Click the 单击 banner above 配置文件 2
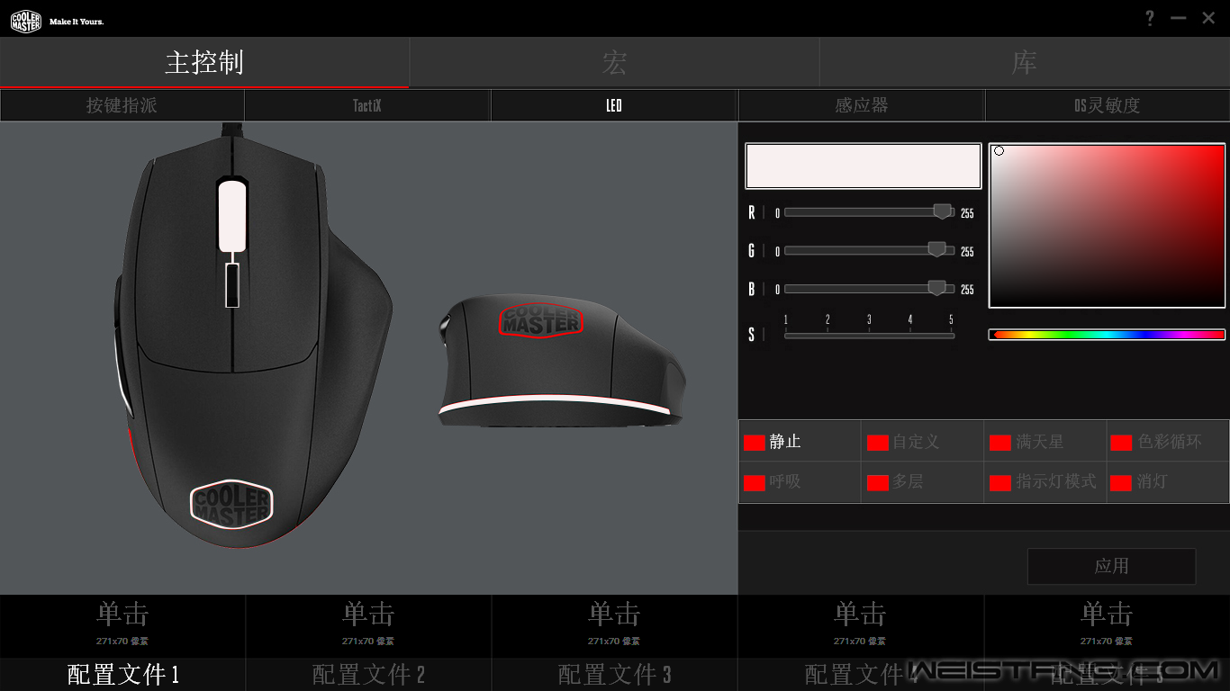 point(368,626)
